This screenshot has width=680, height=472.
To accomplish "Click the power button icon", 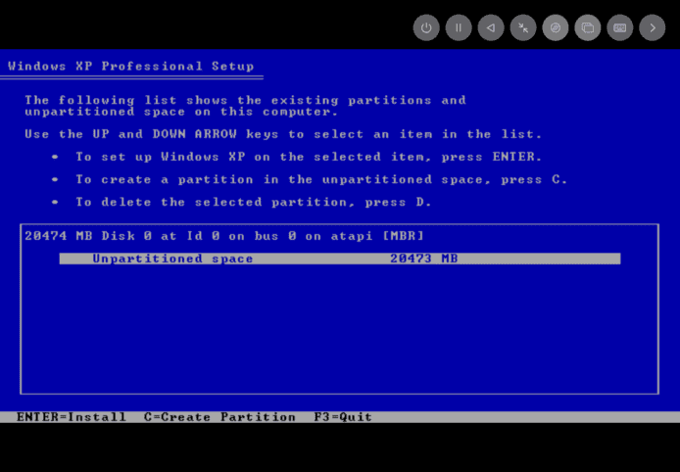I will coord(426,27).
